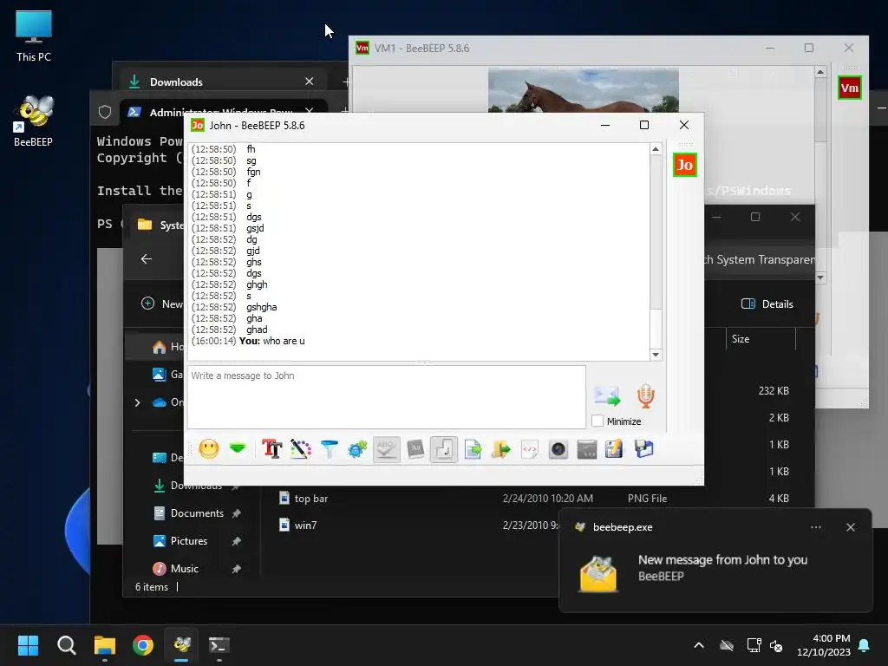Click the shield icon beside the PowerShell tab

click(x=105, y=112)
